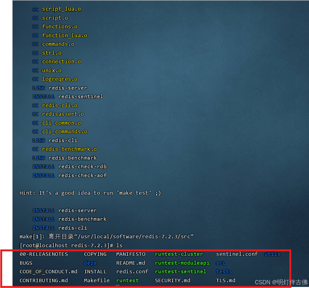Click INSTALL redis-server line
The image size is (309, 288).
[64, 211]
